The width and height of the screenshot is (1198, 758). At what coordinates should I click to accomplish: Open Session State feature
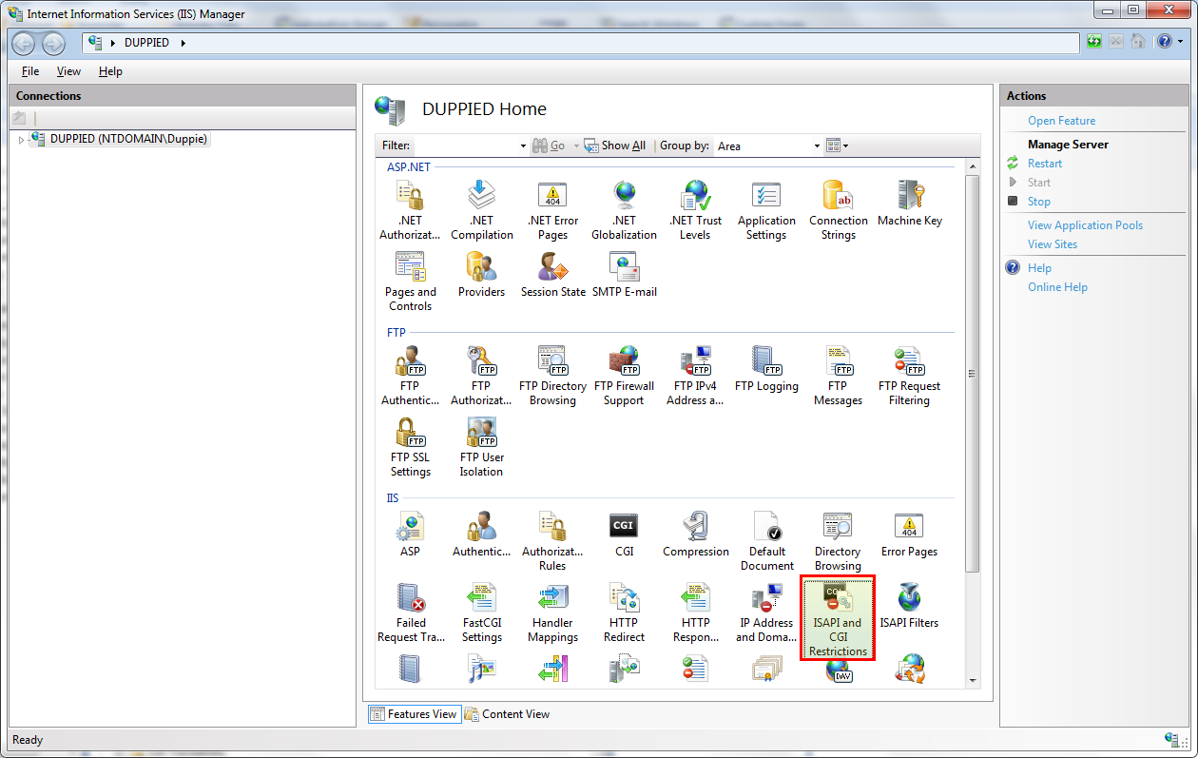(x=552, y=276)
